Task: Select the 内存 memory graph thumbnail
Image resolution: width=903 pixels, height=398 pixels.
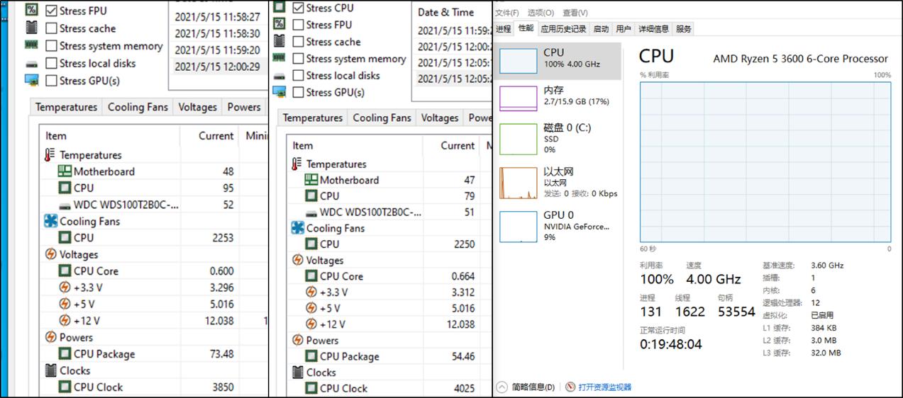Action: [518, 98]
